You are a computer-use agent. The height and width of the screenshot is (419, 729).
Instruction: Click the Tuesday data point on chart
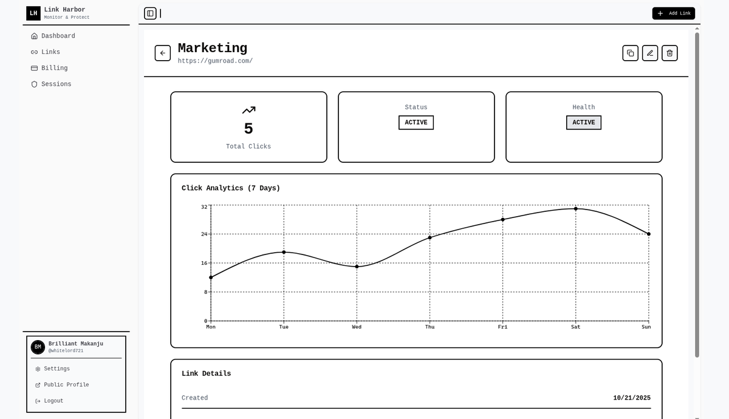point(284,252)
